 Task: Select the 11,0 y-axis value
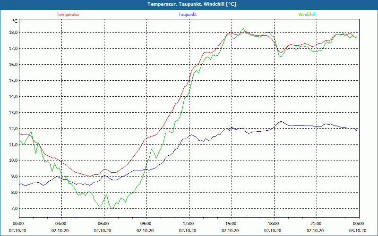(x=14, y=144)
